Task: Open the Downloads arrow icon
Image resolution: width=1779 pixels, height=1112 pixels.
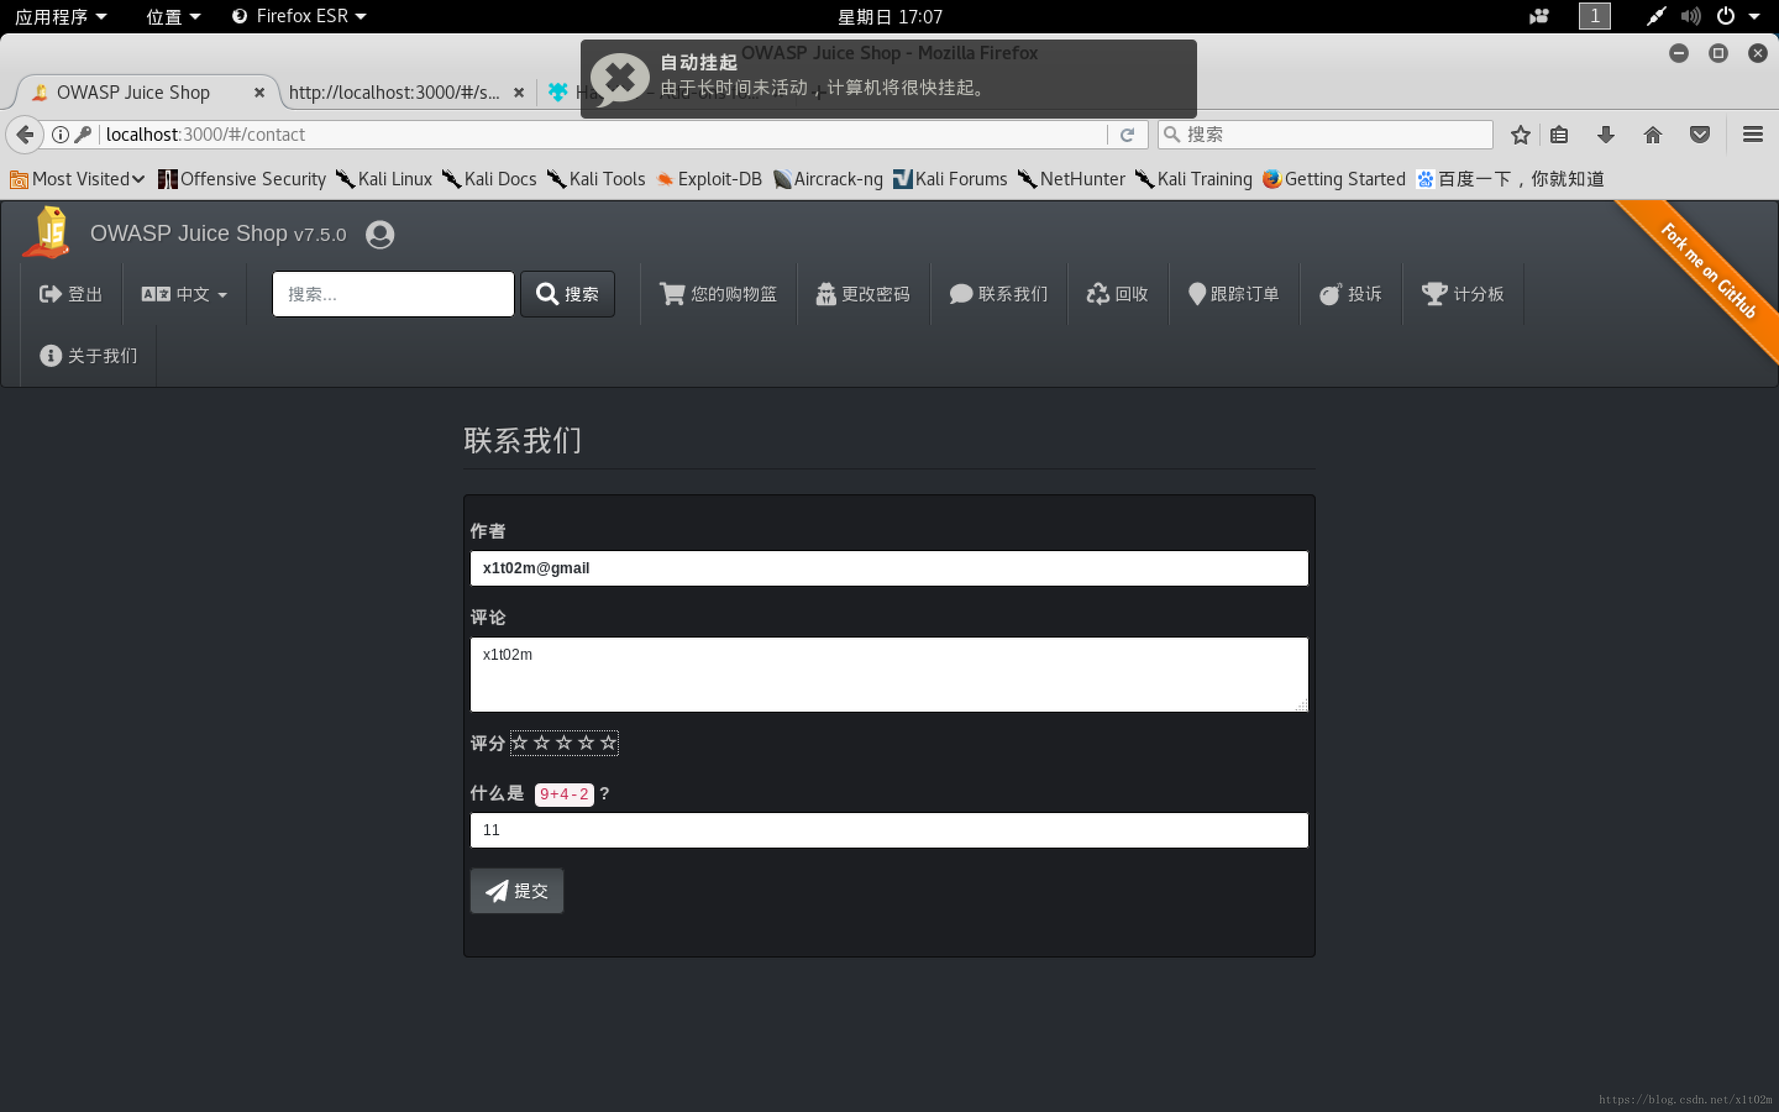Action: (1605, 135)
